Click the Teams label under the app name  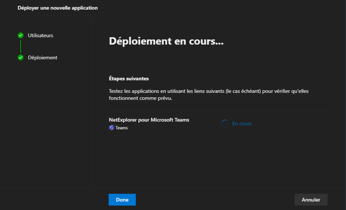pos(121,128)
